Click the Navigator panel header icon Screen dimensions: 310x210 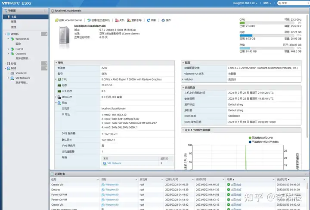pyautogui.click(x=6, y=11)
